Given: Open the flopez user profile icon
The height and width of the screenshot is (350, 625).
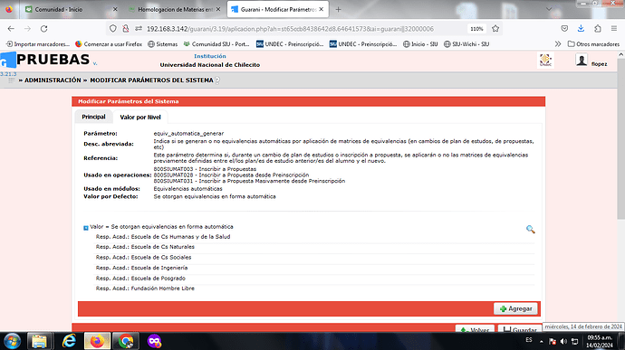Looking at the screenshot, I should (x=582, y=61).
